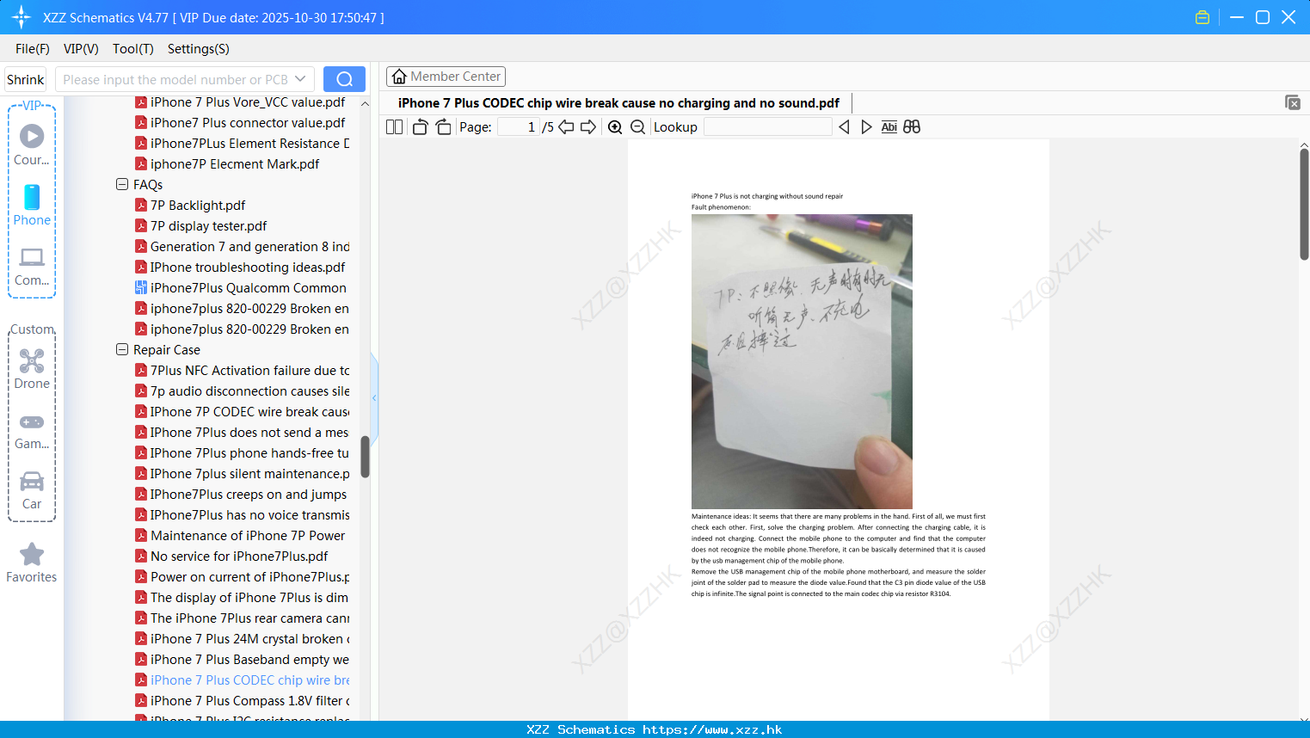Collapse the left panel with the splitter arrow
The width and height of the screenshot is (1310, 738).
pos(374,398)
